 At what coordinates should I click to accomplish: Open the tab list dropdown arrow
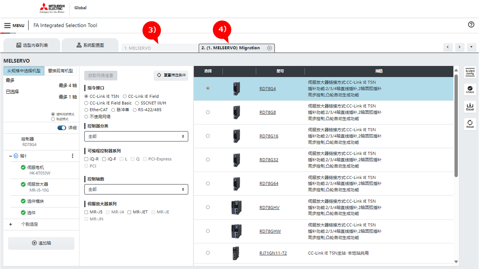(x=472, y=47)
